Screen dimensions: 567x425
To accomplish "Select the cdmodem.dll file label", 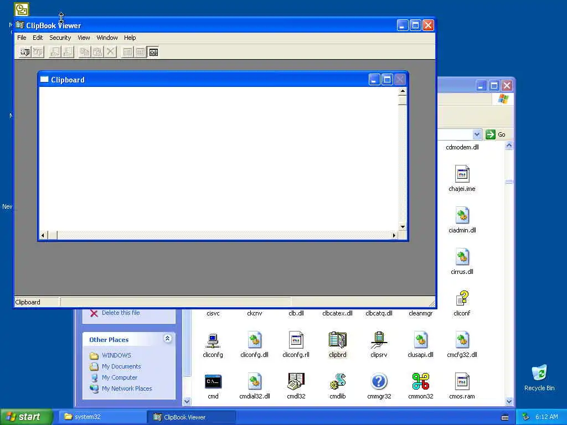I will pos(462,147).
